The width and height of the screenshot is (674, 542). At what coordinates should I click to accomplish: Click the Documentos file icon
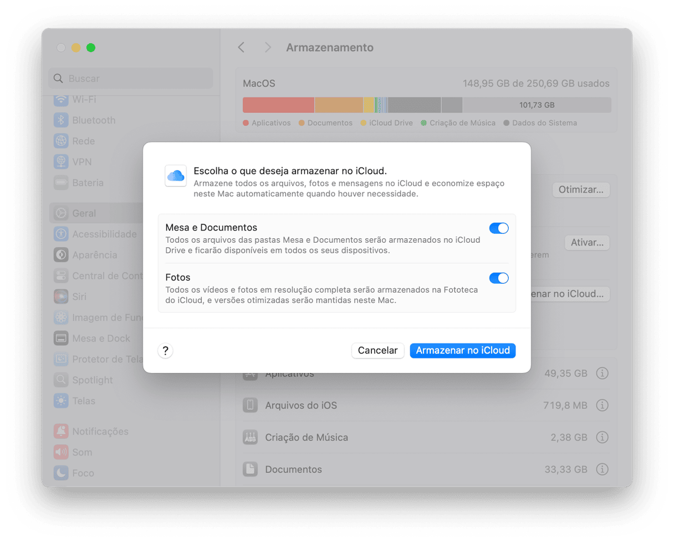pos(250,469)
